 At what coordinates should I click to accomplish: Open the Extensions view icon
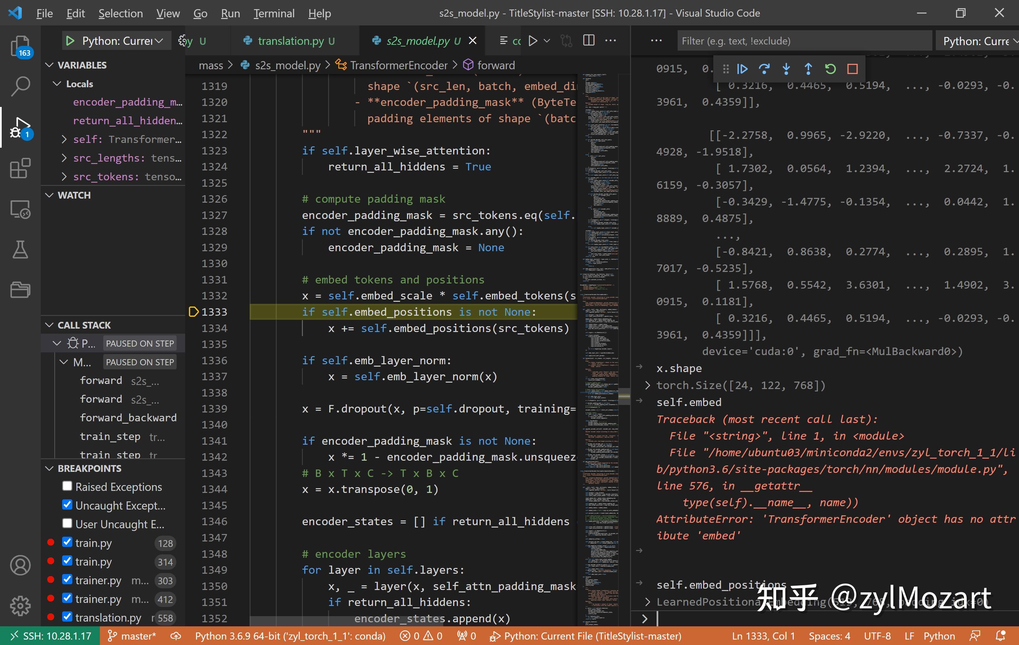20,168
